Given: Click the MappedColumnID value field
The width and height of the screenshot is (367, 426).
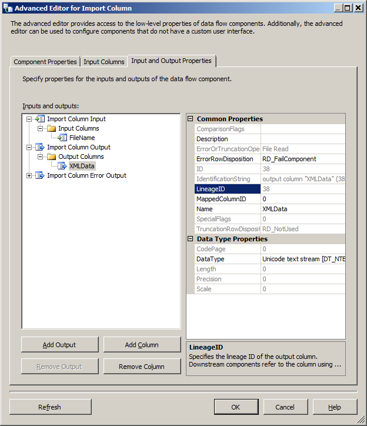Looking at the screenshot, I should click(303, 199).
